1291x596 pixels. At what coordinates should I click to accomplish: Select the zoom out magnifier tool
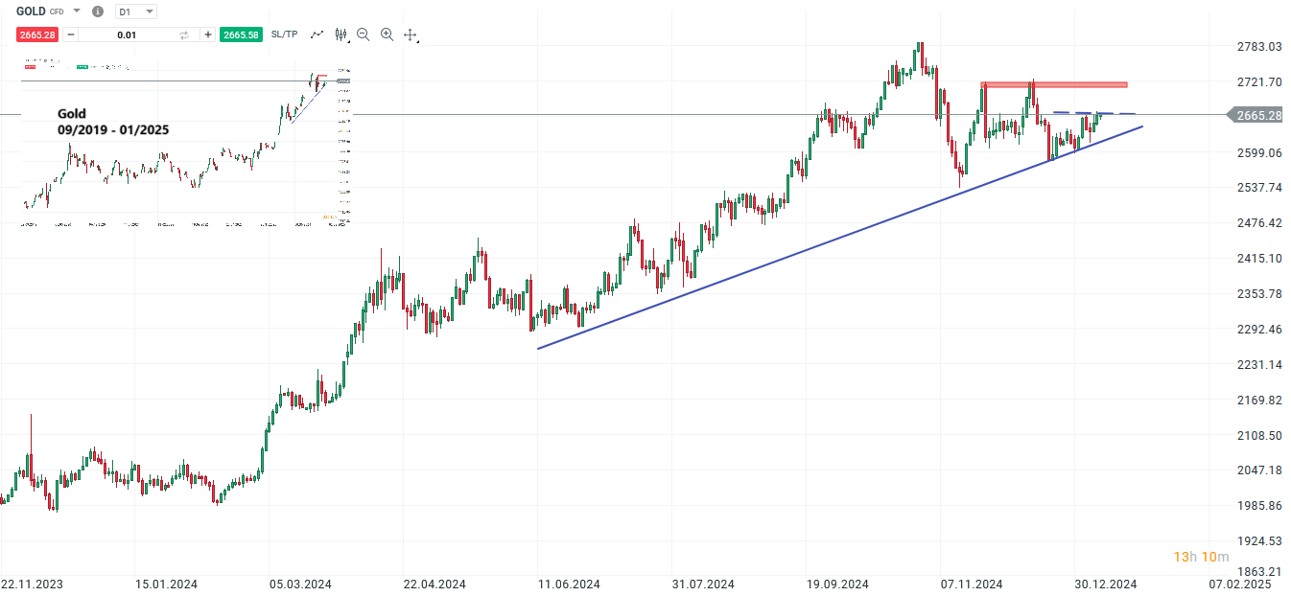tap(363, 34)
